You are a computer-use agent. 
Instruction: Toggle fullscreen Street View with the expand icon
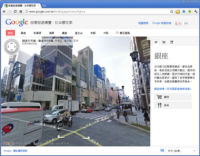[148, 38]
